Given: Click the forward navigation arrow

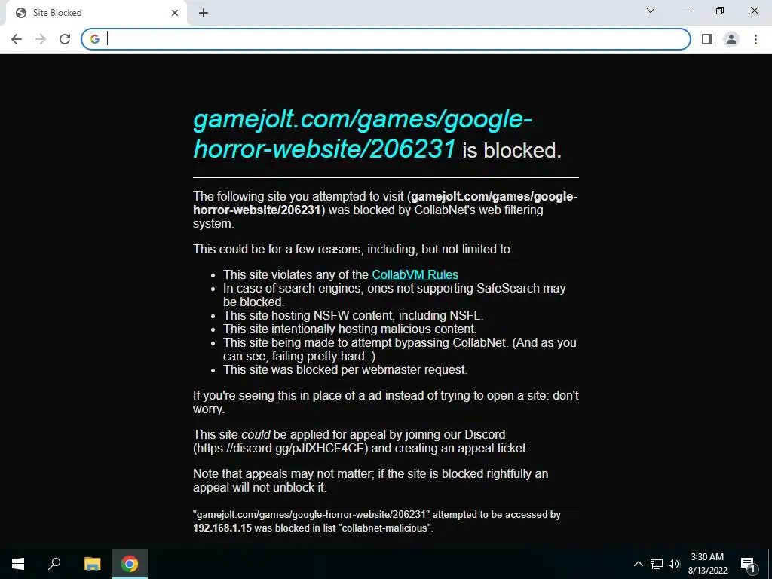Looking at the screenshot, I should 41,39.
